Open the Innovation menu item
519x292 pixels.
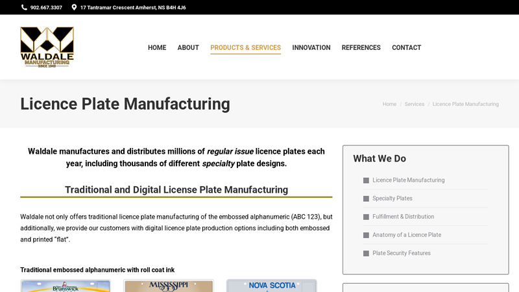(311, 47)
